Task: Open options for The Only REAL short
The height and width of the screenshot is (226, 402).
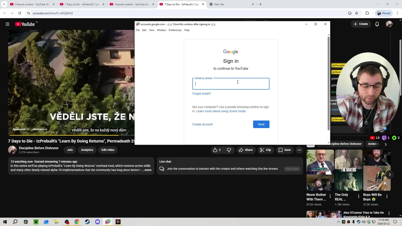Action: point(359,196)
